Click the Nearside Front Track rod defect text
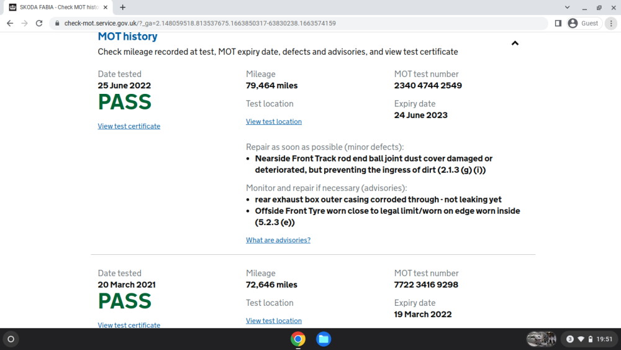 (373, 164)
